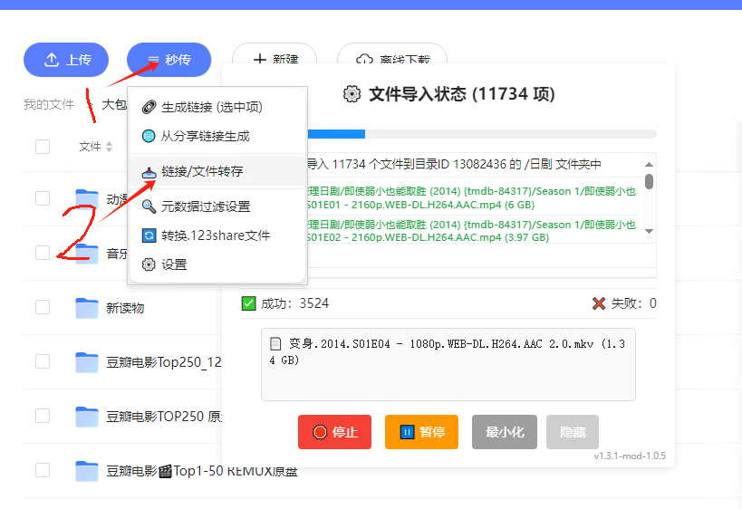Click the globe icon for 从分享链接生成
Screen dimensions: 742x509
coord(149,136)
